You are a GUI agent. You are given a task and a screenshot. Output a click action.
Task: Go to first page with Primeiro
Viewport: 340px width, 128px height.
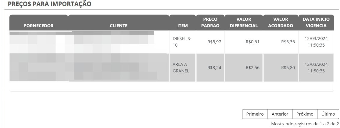pyautogui.click(x=255, y=114)
